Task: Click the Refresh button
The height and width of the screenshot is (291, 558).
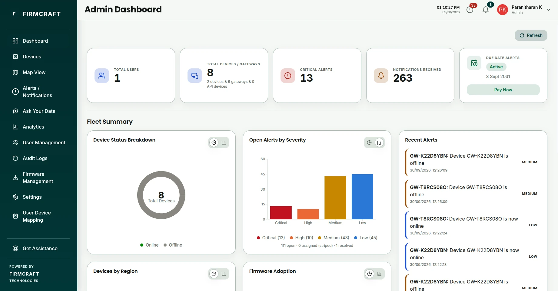Action: pyautogui.click(x=531, y=35)
